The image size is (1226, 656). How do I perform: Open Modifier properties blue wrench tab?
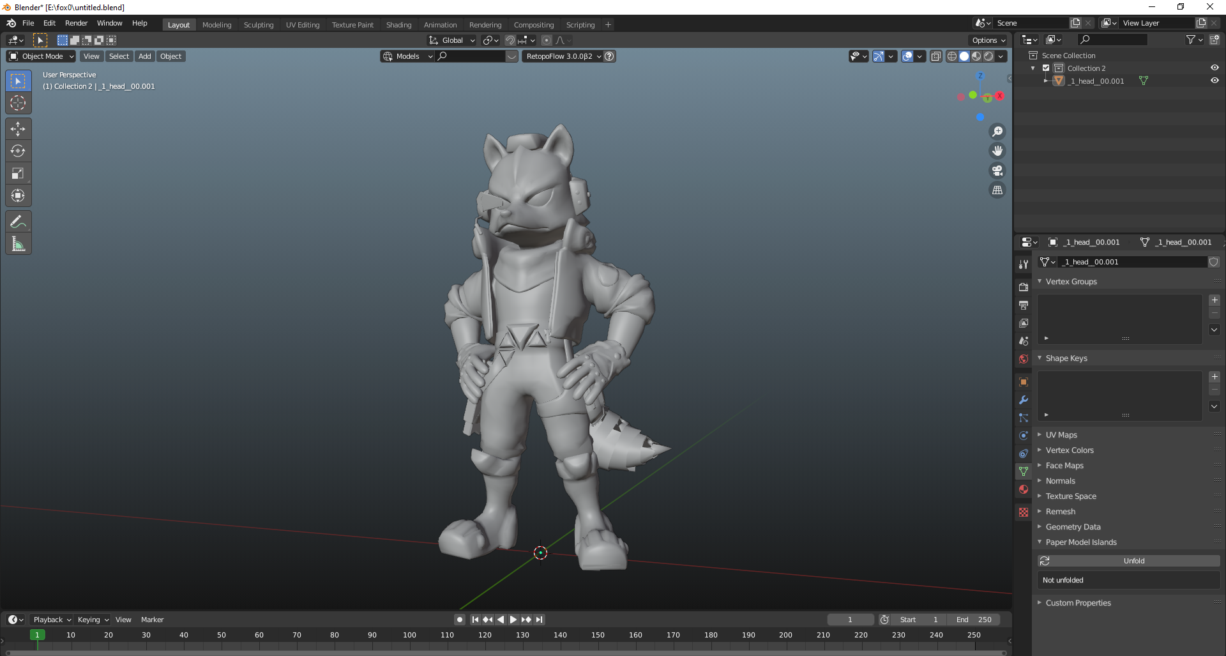click(1024, 400)
